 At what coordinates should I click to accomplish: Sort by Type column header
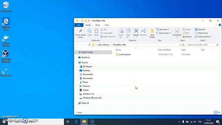pyautogui.click(x=183, y=50)
